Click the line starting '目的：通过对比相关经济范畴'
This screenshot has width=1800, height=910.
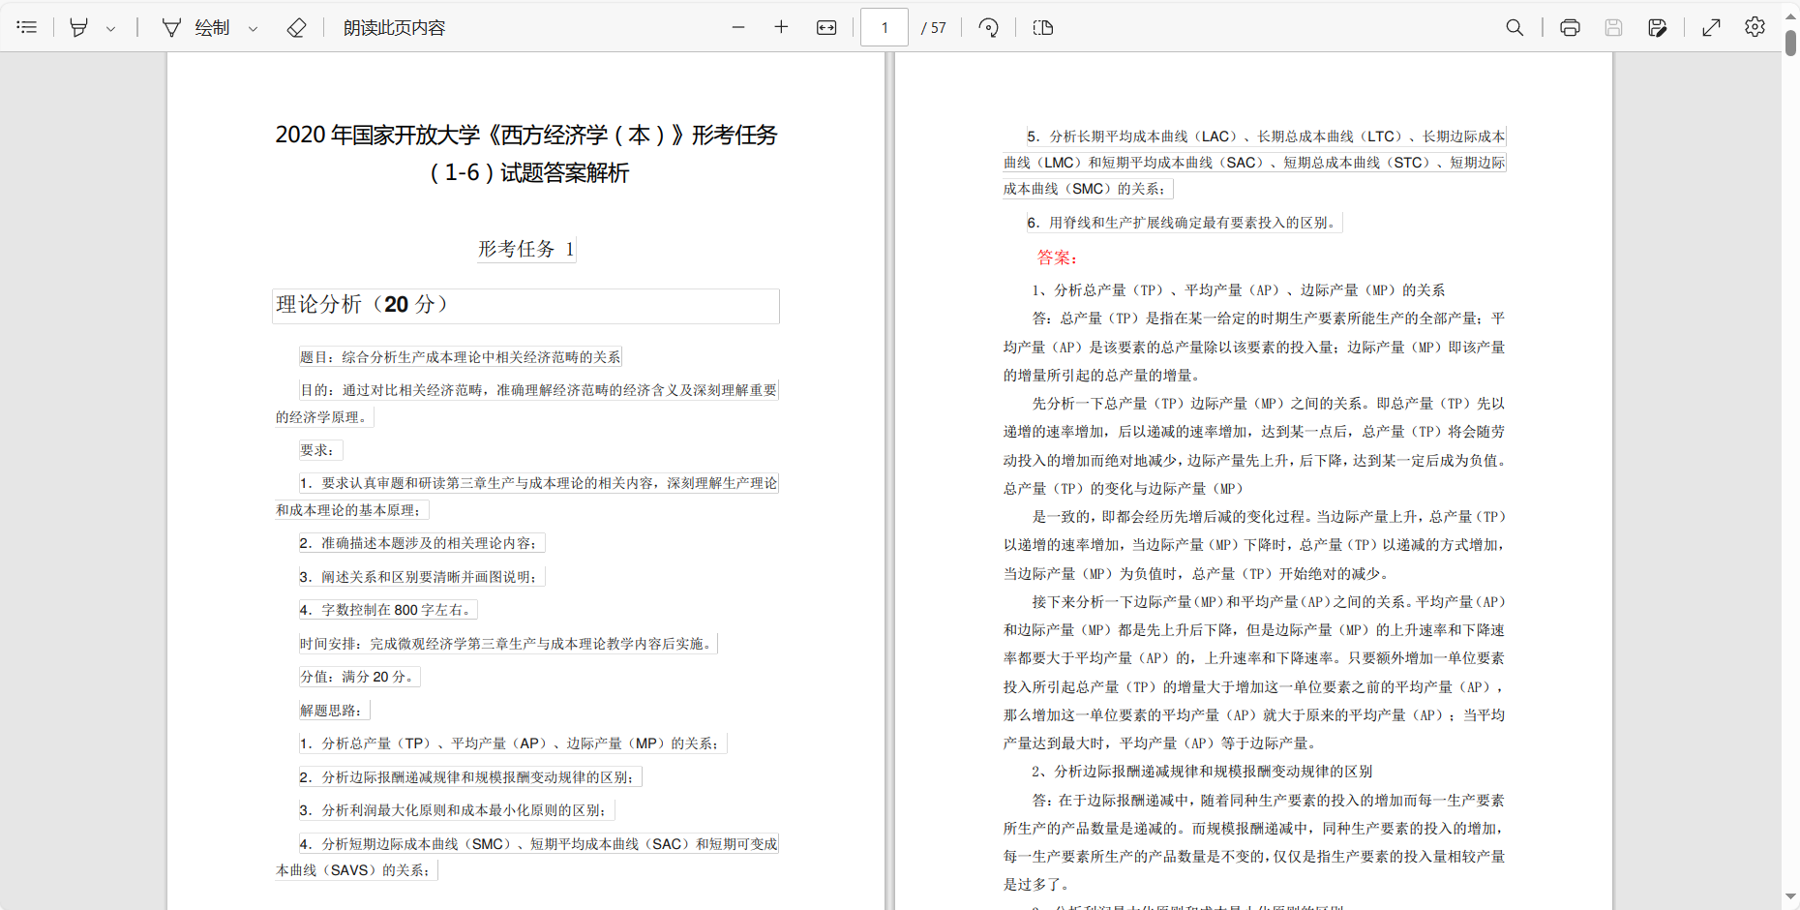point(539,390)
